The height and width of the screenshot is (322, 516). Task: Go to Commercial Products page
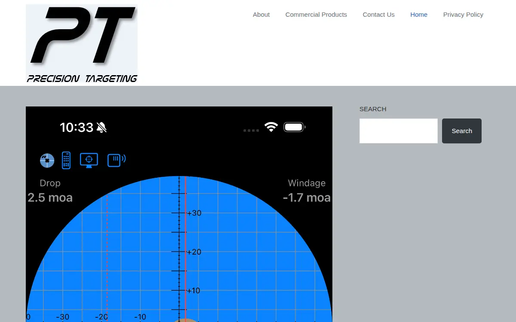316,15
